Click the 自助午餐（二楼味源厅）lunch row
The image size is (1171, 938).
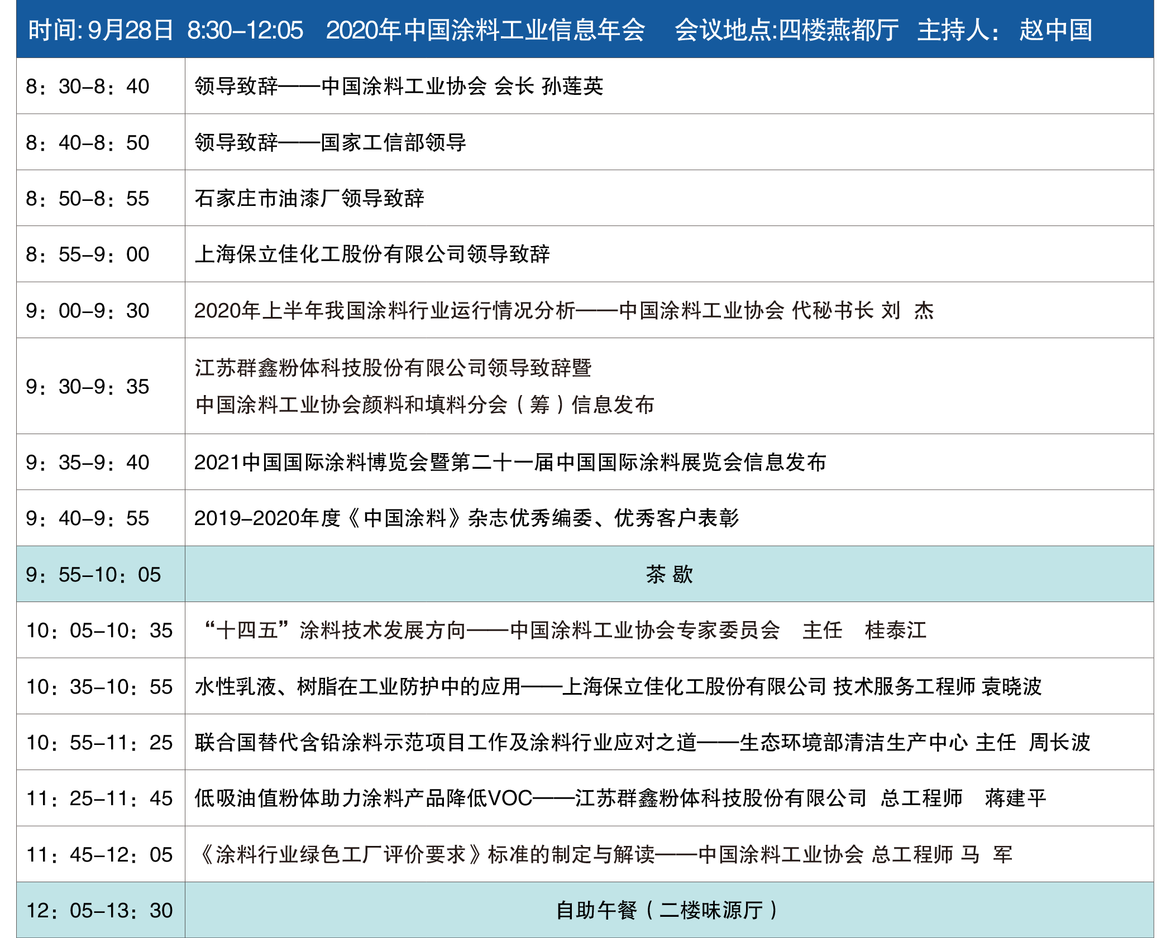click(668, 911)
